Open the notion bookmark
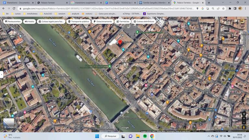This screenshot has width=249, height=140. (87, 14)
